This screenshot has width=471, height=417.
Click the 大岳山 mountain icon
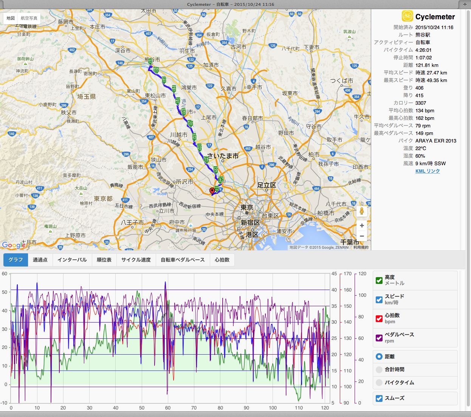[81, 193]
